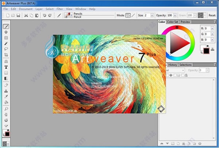219x148 pixels.
Task: Open the Document menu
Action: [x=26, y=9]
